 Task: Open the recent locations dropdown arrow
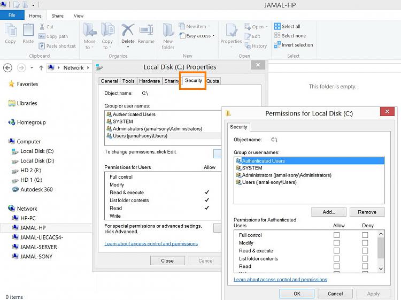tap(32, 68)
